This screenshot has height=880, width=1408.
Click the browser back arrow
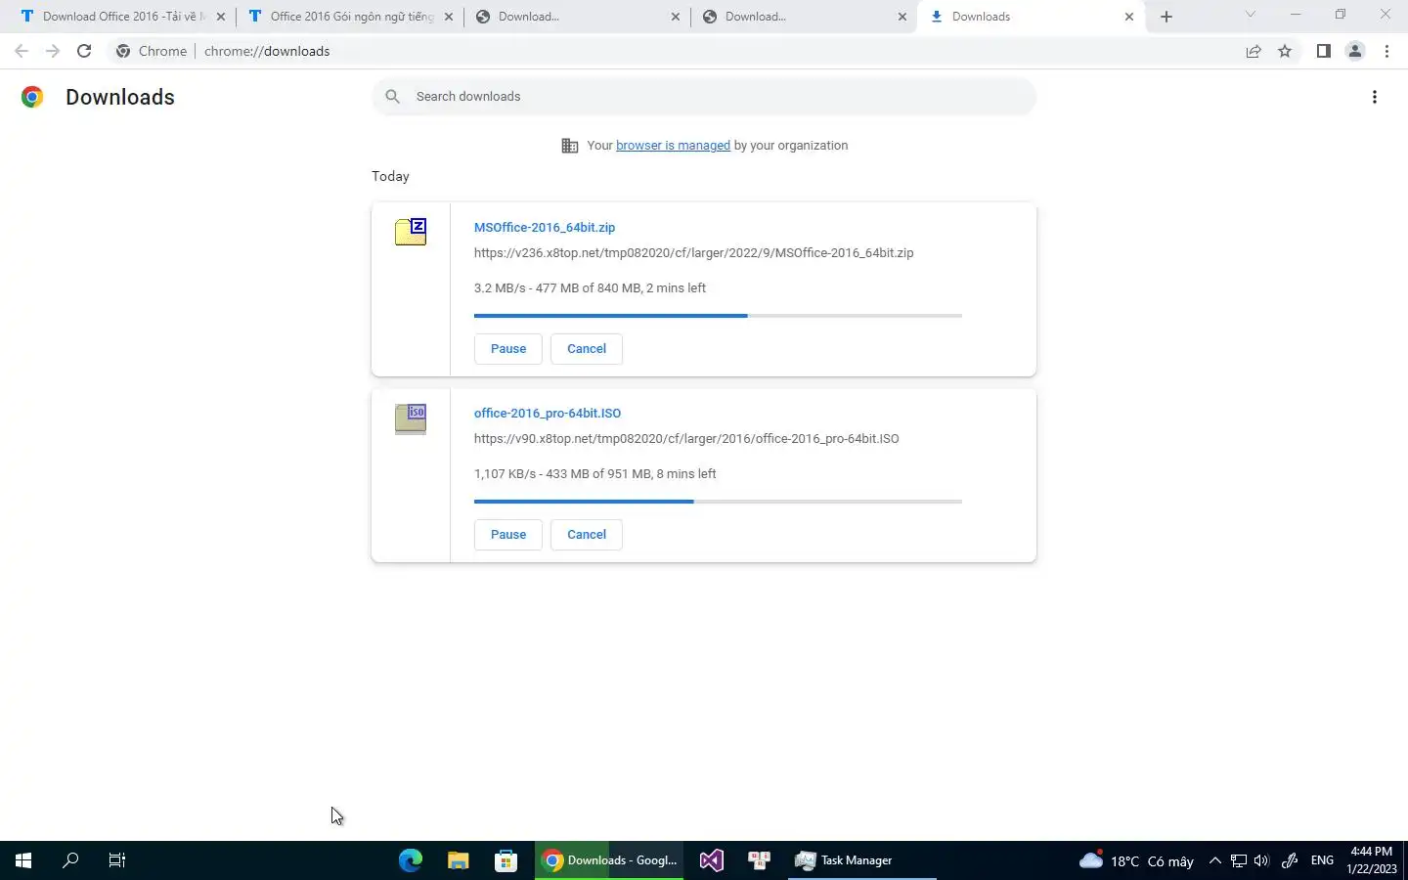click(x=22, y=51)
